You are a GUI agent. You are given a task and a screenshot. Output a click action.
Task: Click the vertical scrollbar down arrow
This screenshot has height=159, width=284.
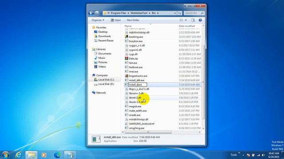(x=203, y=129)
